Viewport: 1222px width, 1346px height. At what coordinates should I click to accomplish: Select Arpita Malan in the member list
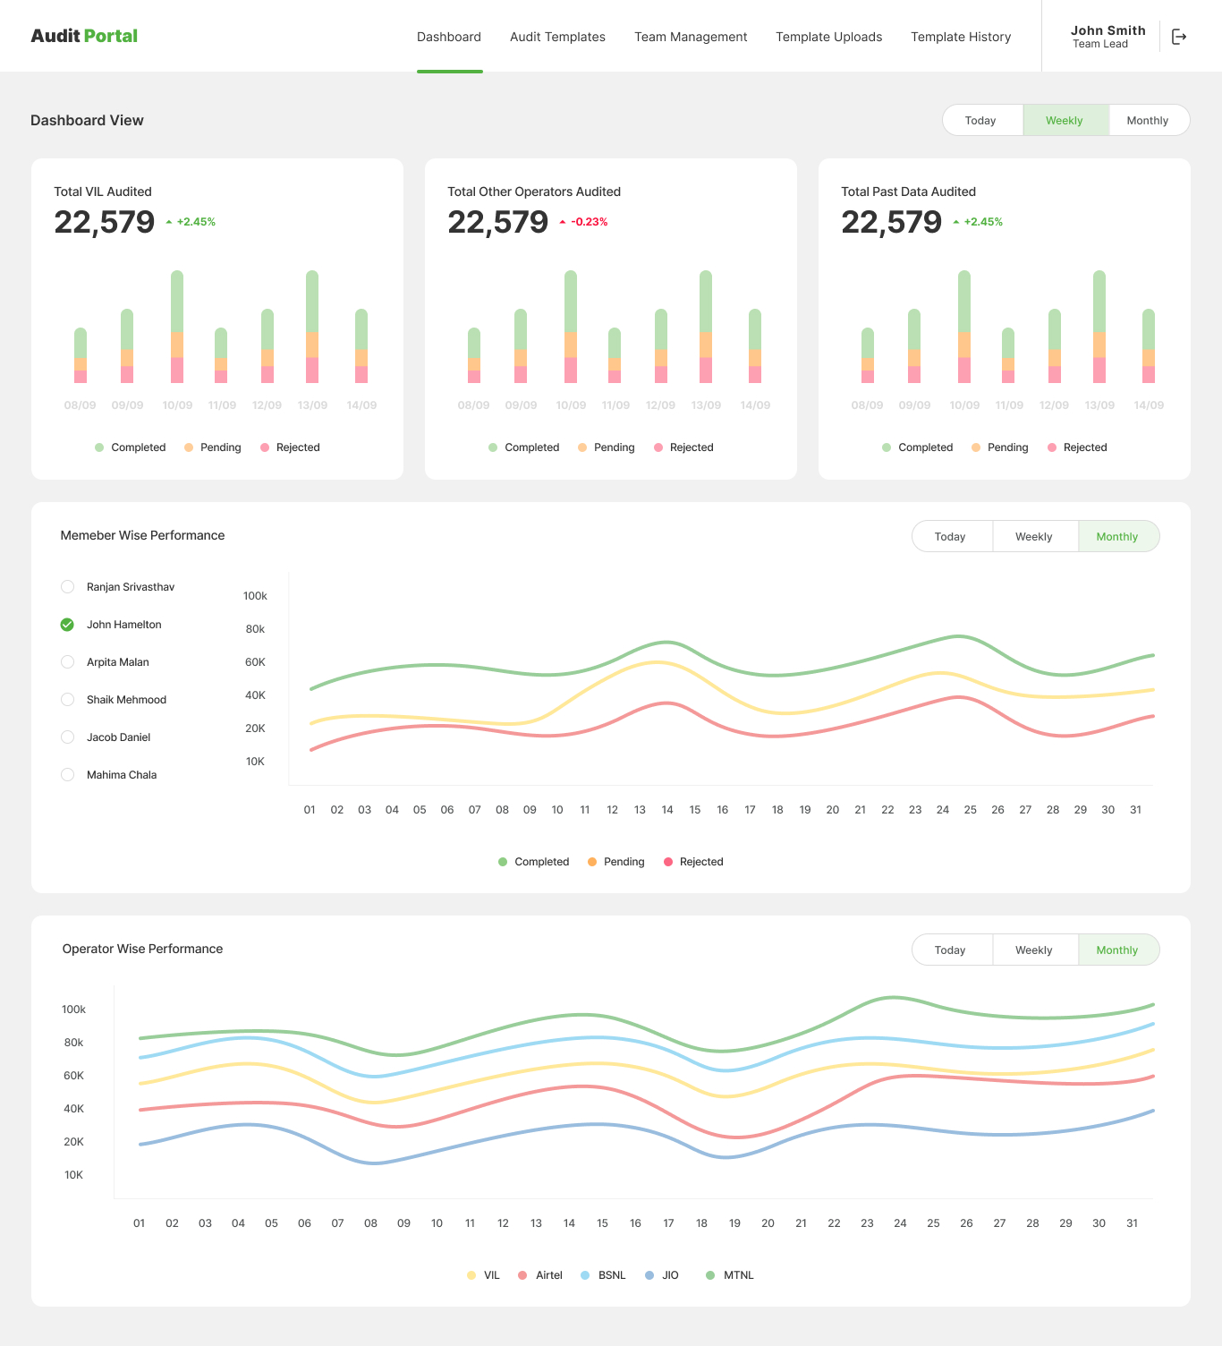pos(67,662)
